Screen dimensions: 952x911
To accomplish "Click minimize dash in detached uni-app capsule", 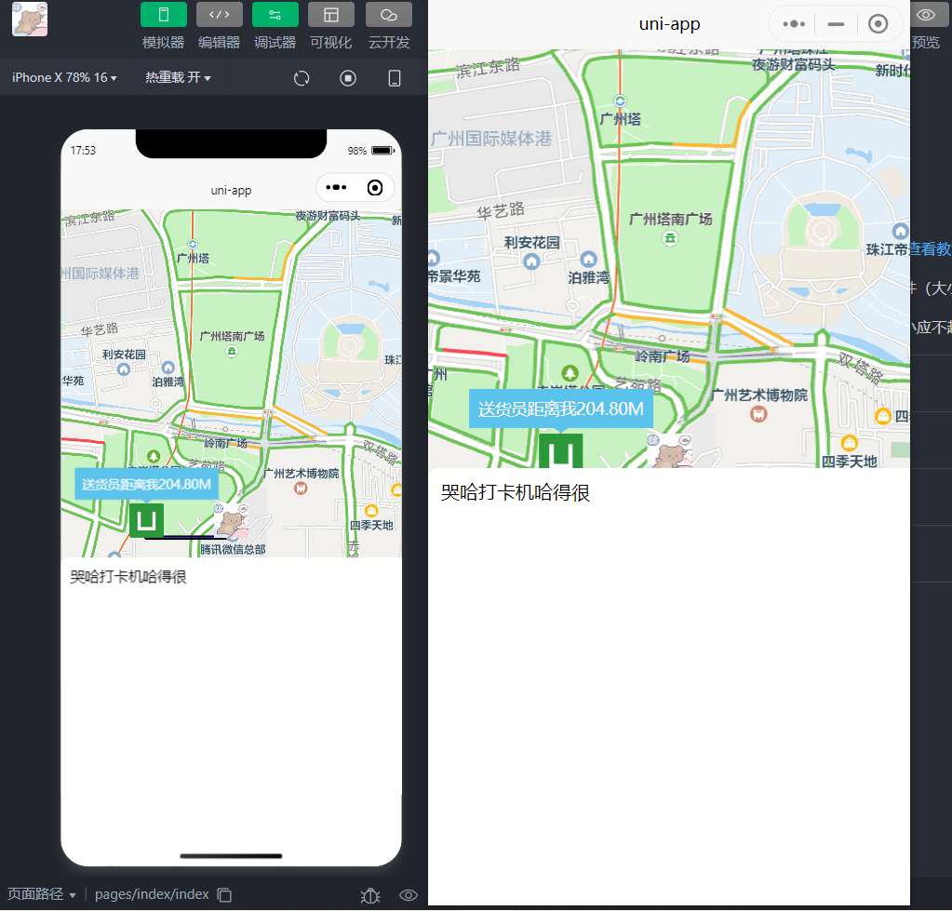I will coord(836,24).
